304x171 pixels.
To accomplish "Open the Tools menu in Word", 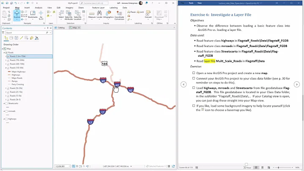I will [x=191, y=3].
